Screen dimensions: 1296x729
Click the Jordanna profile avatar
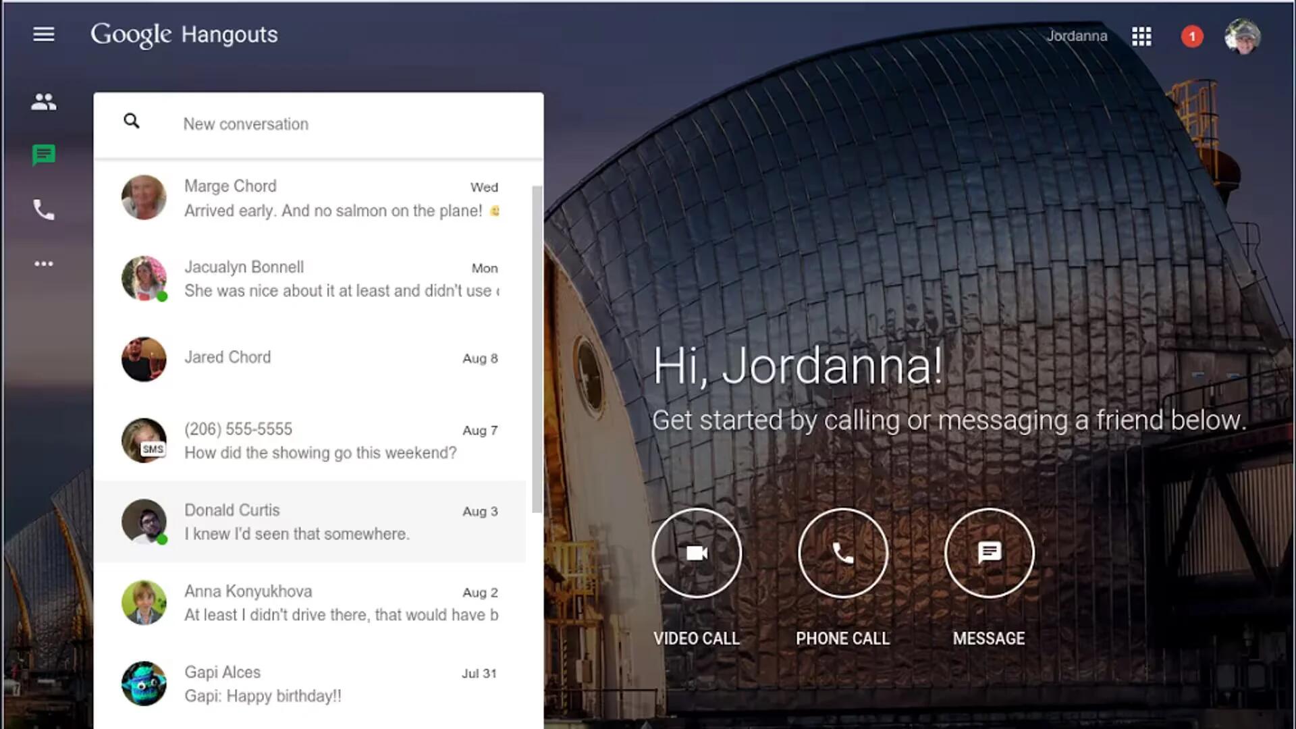pos(1242,36)
